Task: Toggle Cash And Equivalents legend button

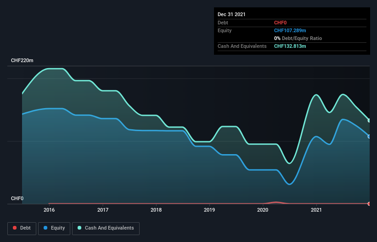Action: [x=106, y=228]
